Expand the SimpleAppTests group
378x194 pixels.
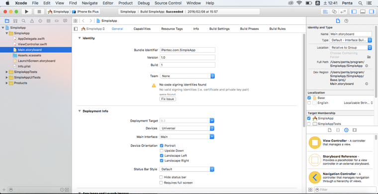(x=7, y=72)
